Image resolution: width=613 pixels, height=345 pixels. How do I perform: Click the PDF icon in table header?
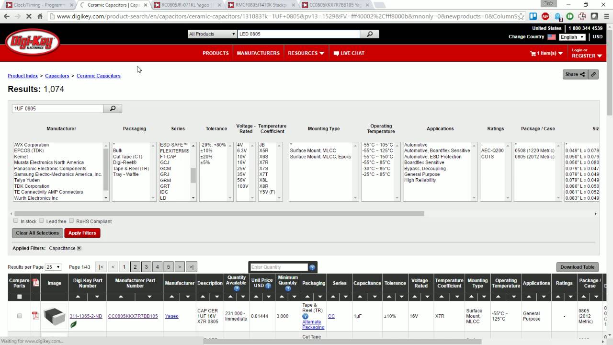click(35, 283)
